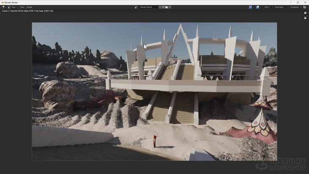Click the Render Result name field
Viewport: 309px width, 174px height.
pos(149,7)
